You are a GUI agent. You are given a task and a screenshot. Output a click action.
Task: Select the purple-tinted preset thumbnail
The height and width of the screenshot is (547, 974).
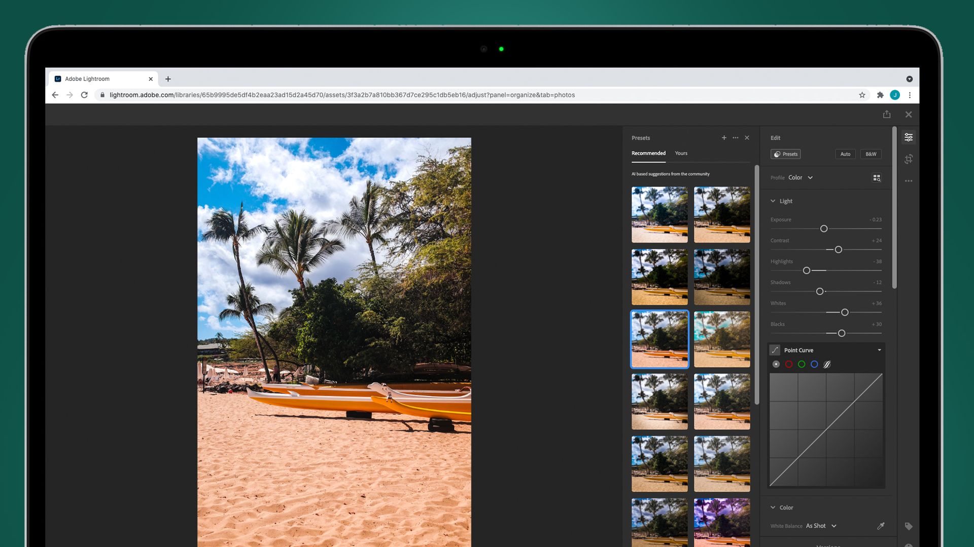[722, 522]
